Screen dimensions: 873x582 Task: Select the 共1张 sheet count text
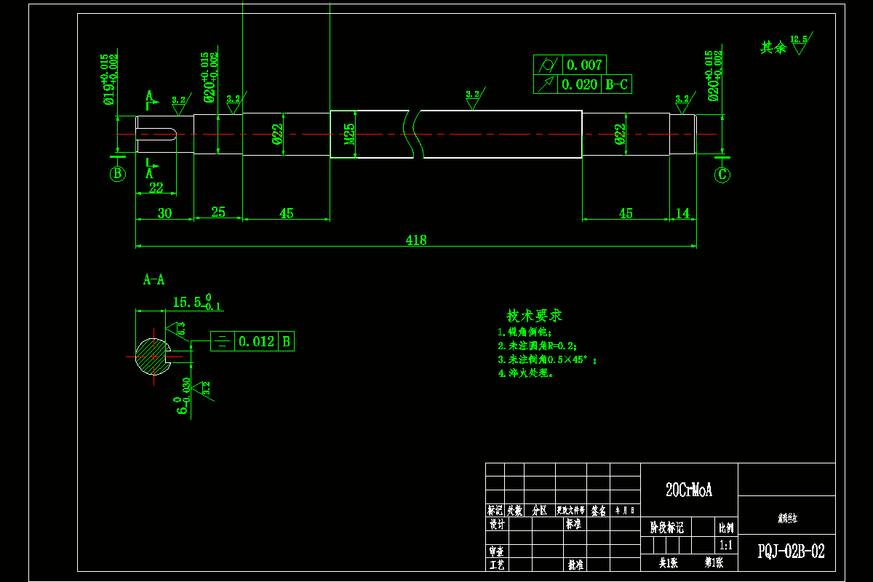pos(668,563)
